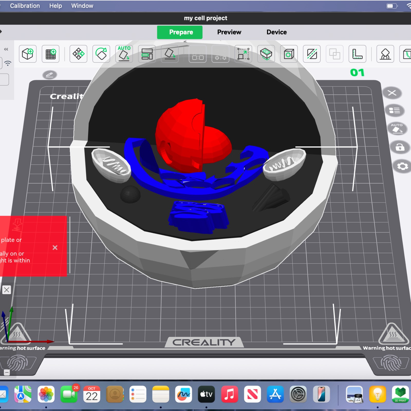Click the Auto Orient toolbar icon
411x411 pixels.
pos(124,54)
